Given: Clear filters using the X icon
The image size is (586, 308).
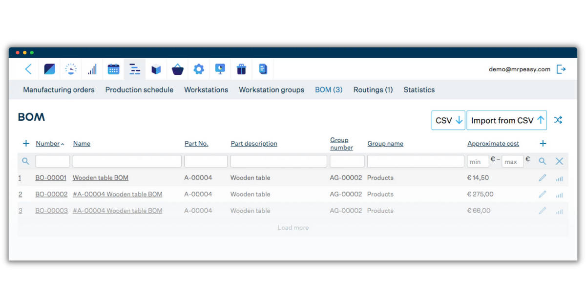Looking at the screenshot, I should point(559,161).
